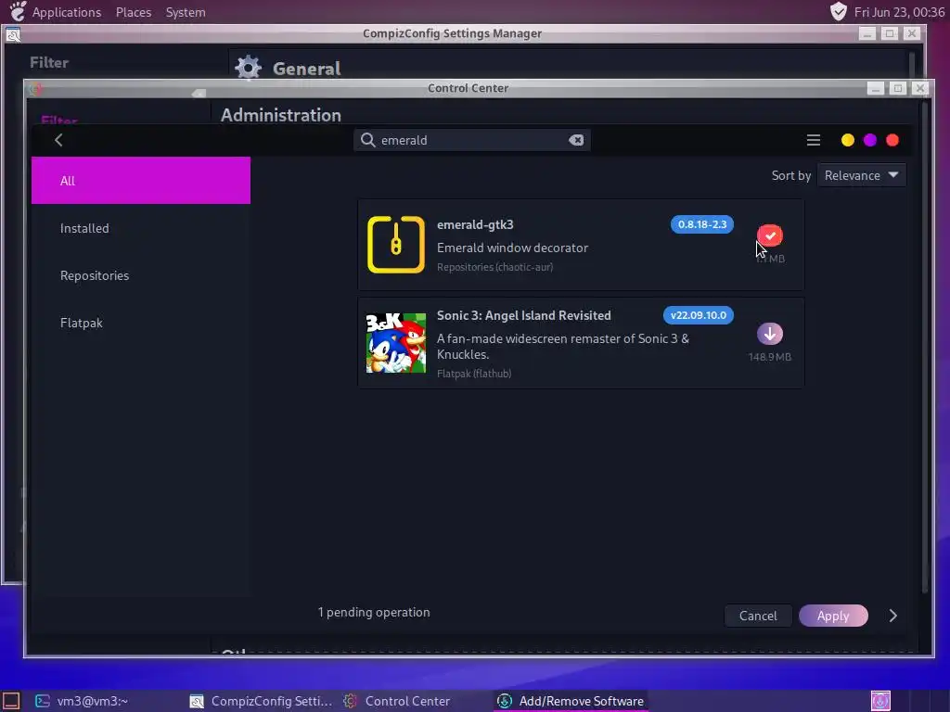Click the Emerald window decorator description
Viewport: 950px width, 712px height.
[x=512, y=248]
